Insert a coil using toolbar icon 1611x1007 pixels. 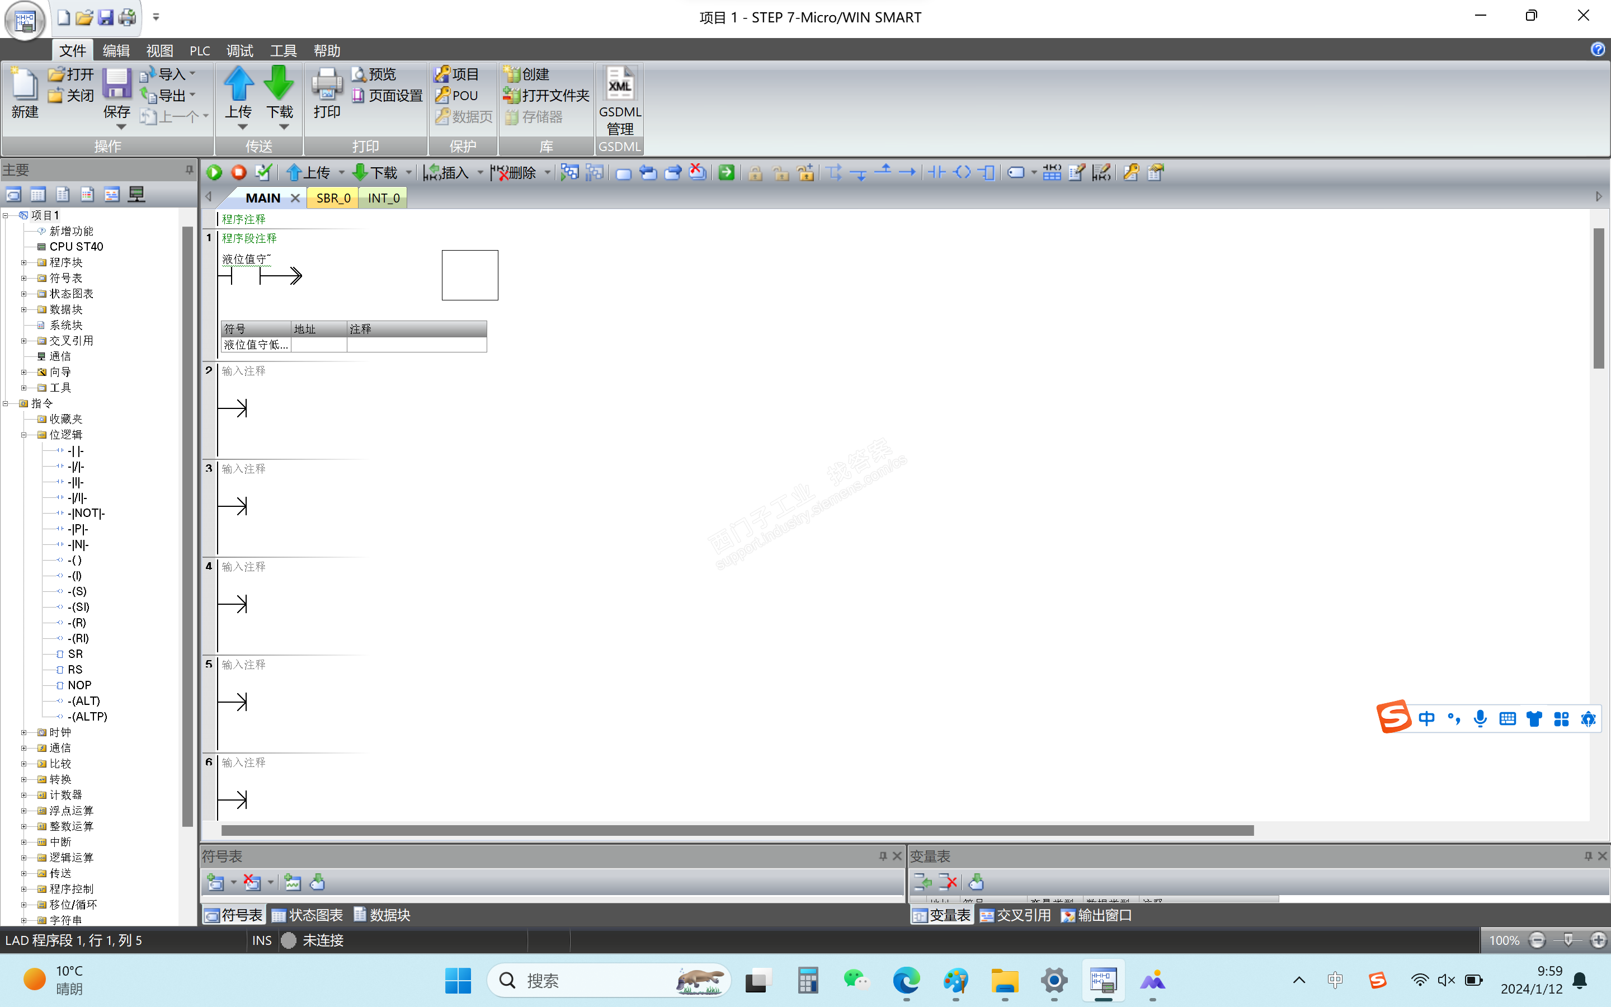(x=962, y=172)
